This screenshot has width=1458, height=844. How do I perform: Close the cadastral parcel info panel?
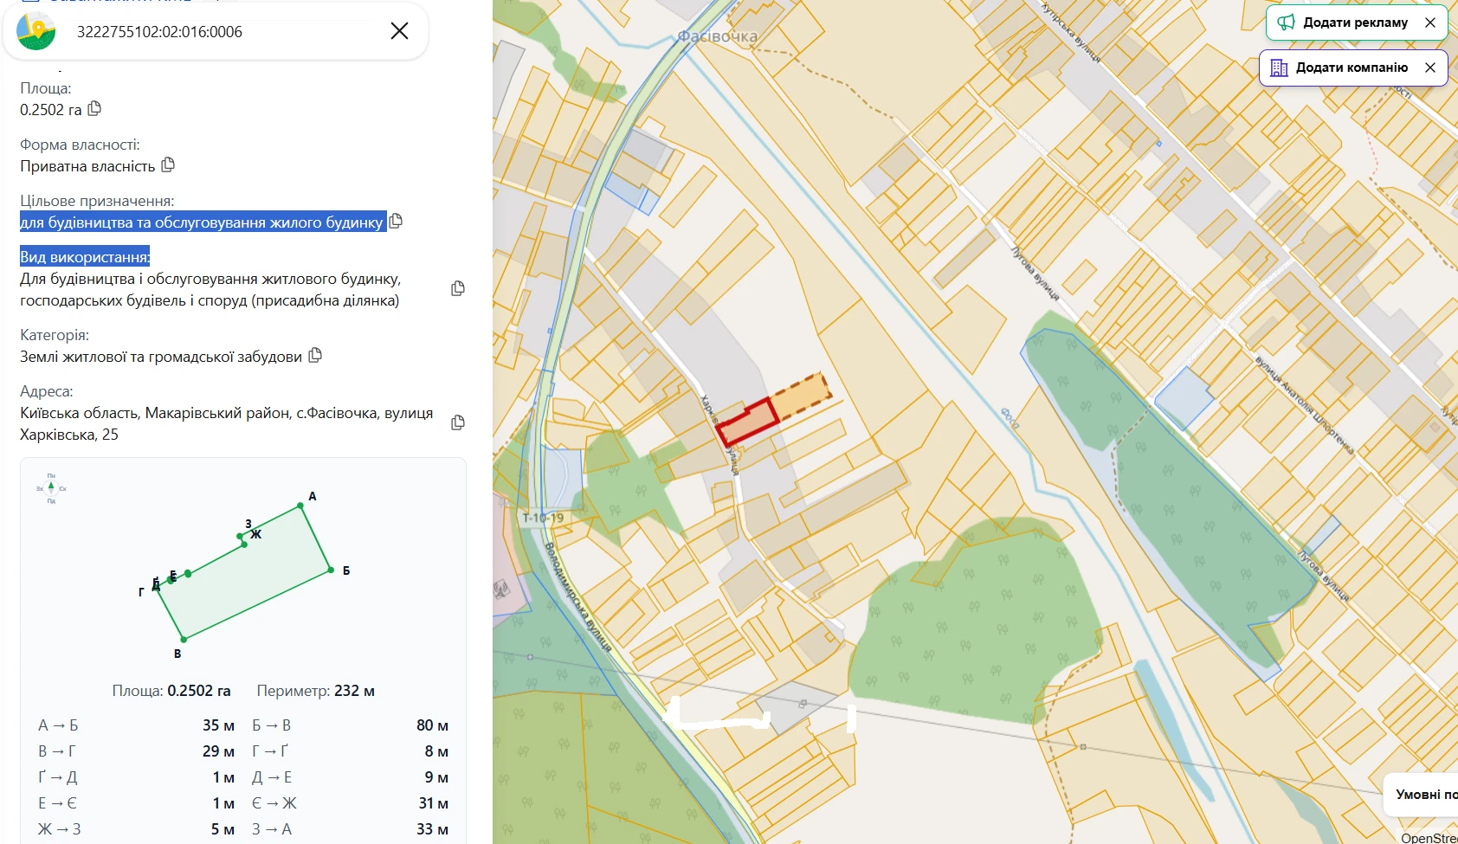tap(399, 31)
